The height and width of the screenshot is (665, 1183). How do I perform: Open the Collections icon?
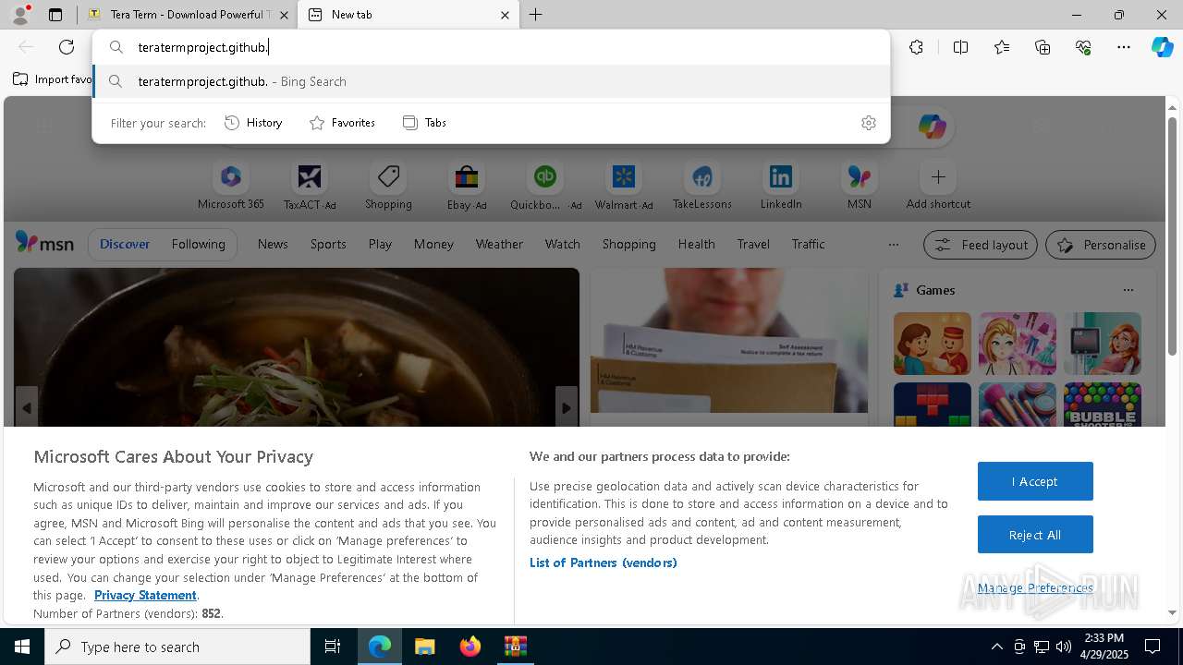(1043, 47)
